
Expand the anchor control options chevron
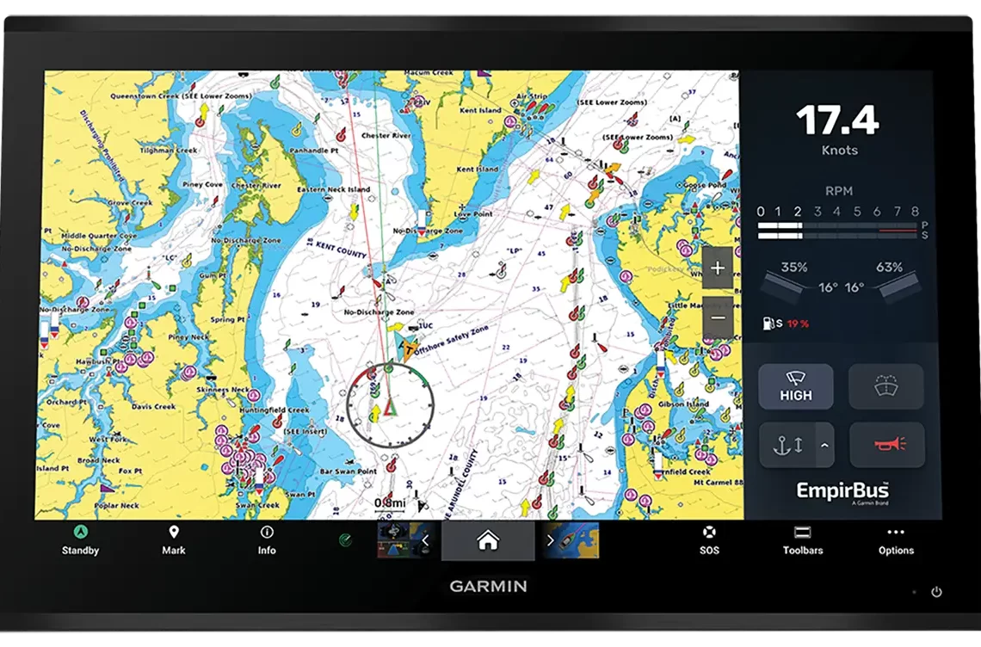coord(825,446)
